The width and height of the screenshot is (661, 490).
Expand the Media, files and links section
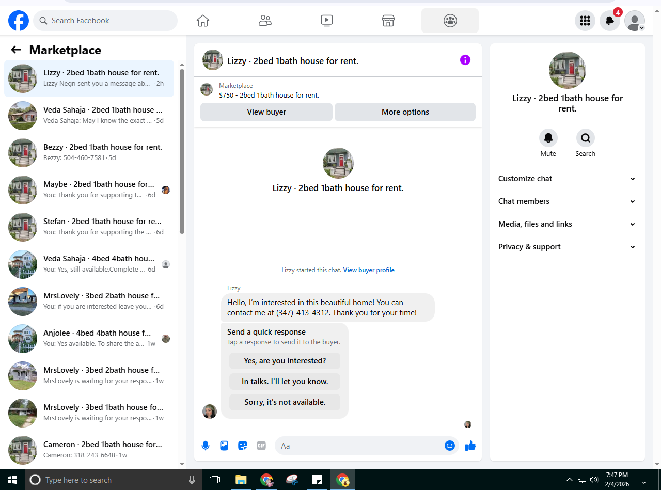[567, 224]
